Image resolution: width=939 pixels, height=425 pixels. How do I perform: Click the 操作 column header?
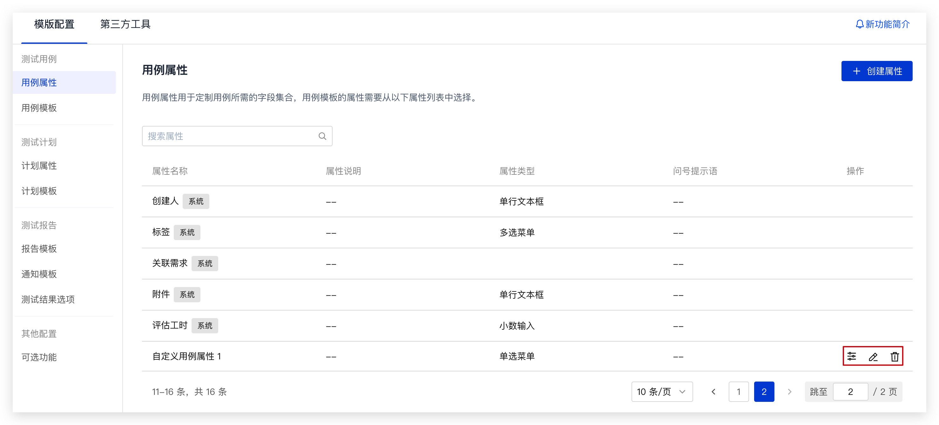click(x=855, y=171)
